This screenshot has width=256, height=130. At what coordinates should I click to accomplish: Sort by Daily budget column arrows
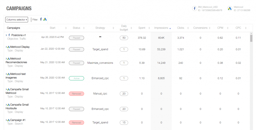(131, 28)
